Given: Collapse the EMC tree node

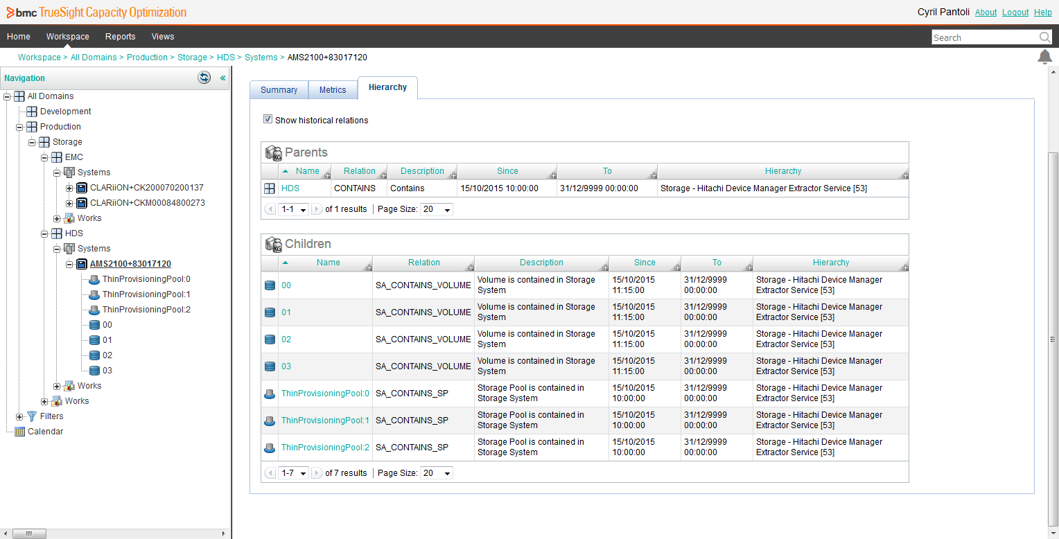Looking at the screenshot, I should (44, 157).
